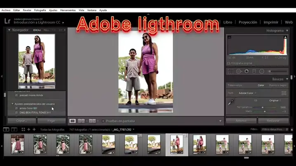Screen dimensions: 296x166
Task: Switch to the Imprimir module
Action: [x=271, y=22]
